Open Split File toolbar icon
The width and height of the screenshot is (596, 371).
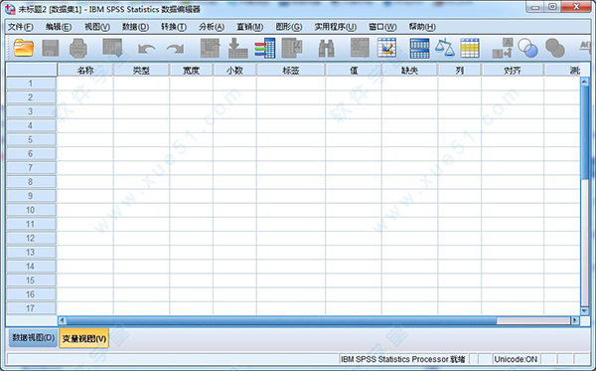419,49
